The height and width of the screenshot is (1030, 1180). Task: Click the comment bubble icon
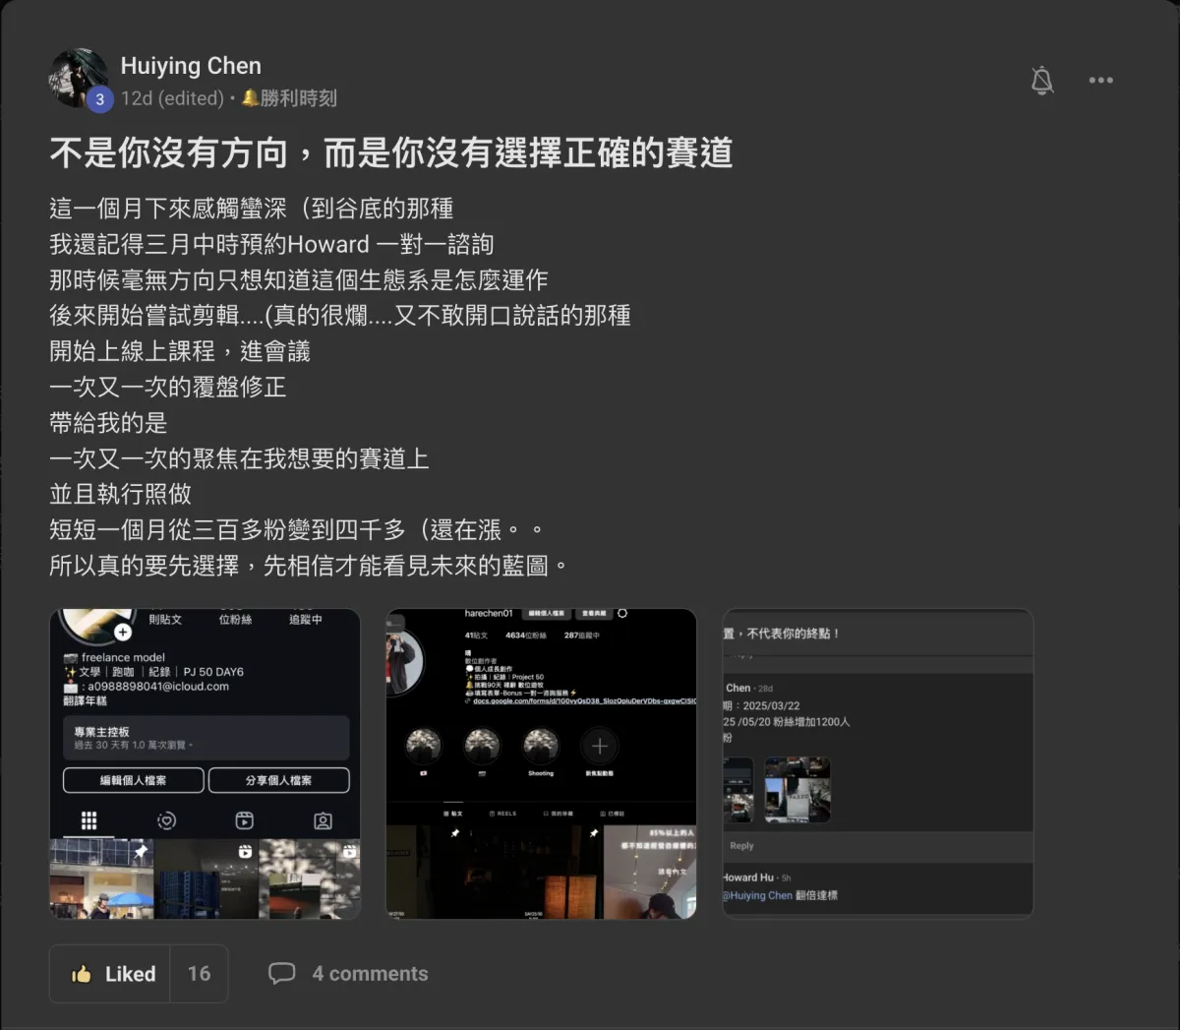pyautogui.click(x=281, y=973)
